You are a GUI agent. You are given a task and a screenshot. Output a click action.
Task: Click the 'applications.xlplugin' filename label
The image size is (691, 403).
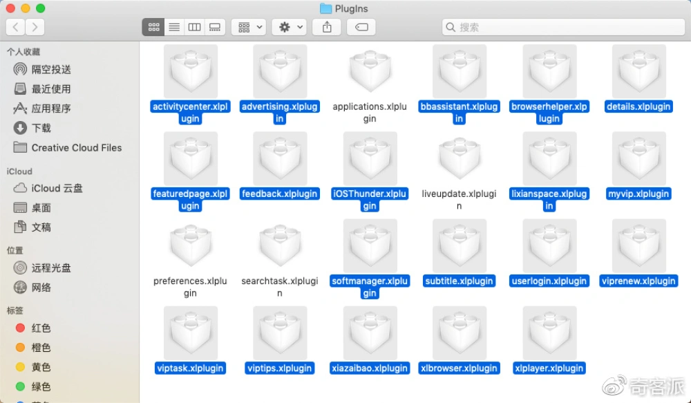pyautogui.click(x=370, y=113)
